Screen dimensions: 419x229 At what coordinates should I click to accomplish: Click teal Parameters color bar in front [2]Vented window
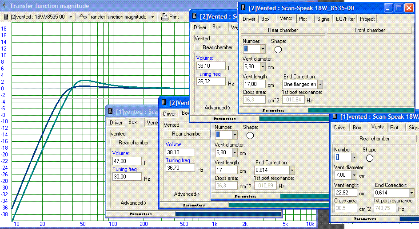[361, 110]
